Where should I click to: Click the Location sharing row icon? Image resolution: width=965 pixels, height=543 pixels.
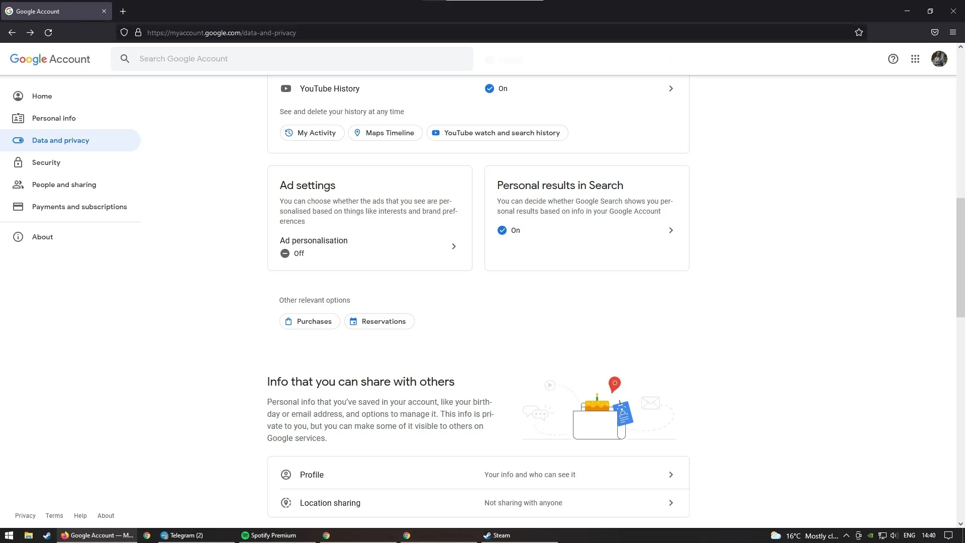285,503
